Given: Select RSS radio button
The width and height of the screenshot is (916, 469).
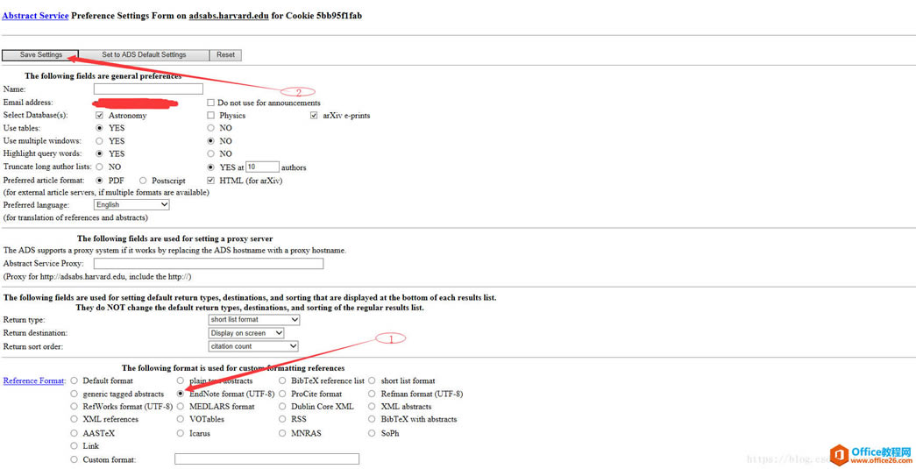Looking at the screenshot, I should click(x=282, y=419).
